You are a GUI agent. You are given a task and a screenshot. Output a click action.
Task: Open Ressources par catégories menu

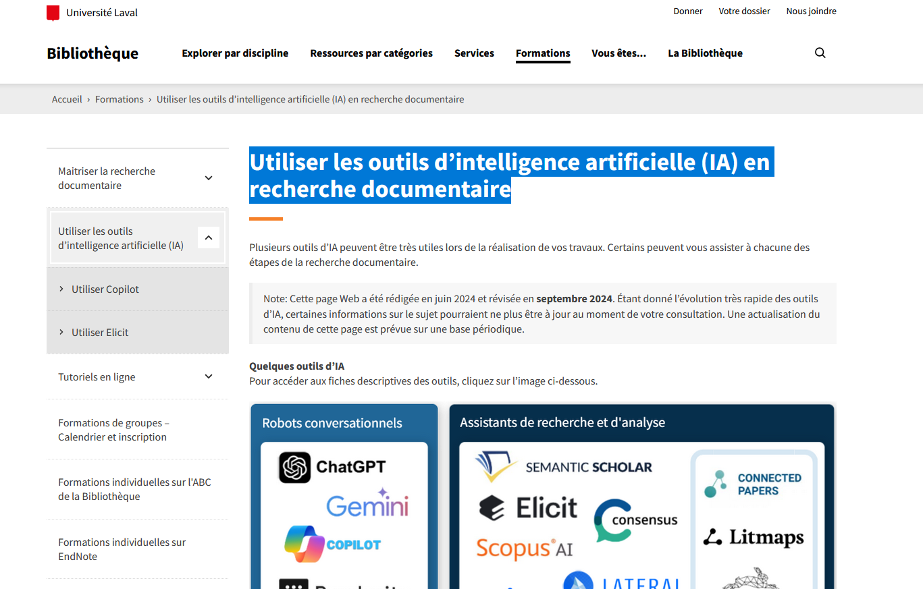pyautogui.click(x=371, y=53)
